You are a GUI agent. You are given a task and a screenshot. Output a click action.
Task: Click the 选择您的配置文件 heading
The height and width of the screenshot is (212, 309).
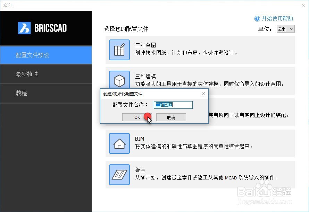126,29
